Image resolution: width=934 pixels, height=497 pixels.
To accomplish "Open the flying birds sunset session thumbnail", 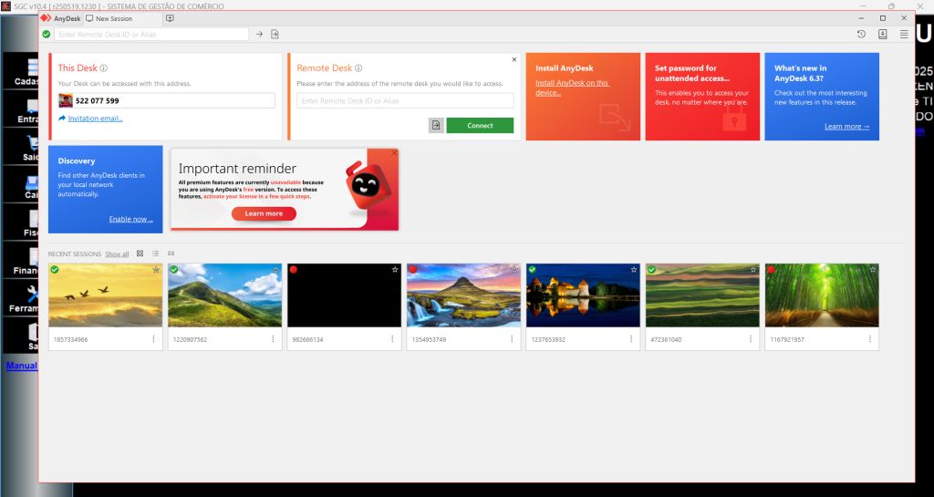I will [x=106, y=295].
